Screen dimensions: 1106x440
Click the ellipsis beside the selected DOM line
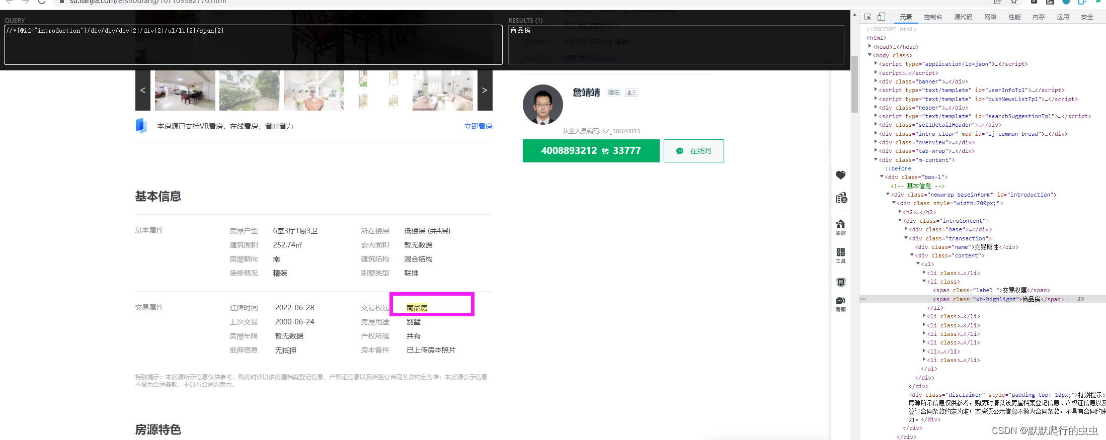863,299
